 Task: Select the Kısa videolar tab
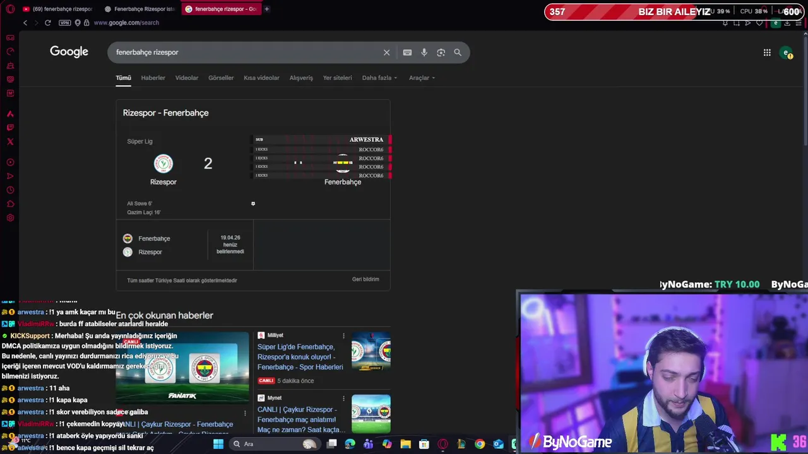[261, 78]
